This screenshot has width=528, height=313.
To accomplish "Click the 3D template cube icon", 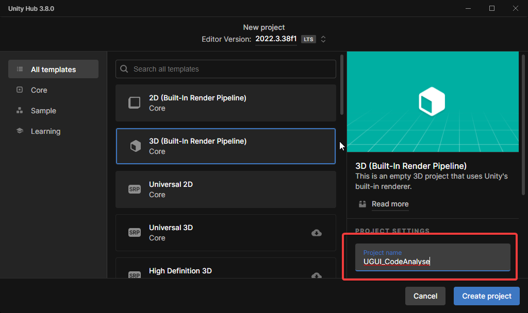I will (x=136, y=146).
